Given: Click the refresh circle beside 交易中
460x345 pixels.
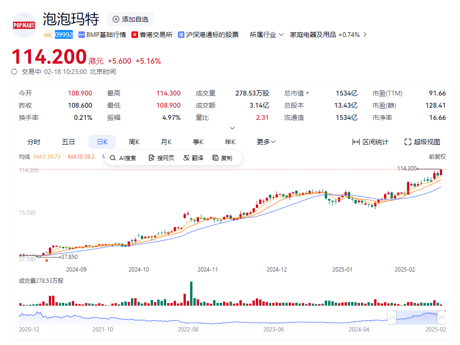Looking at the screenshot, I should 14,72.
